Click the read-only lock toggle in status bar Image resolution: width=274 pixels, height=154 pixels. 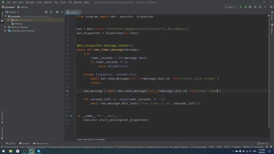click(x=266, y=147)
